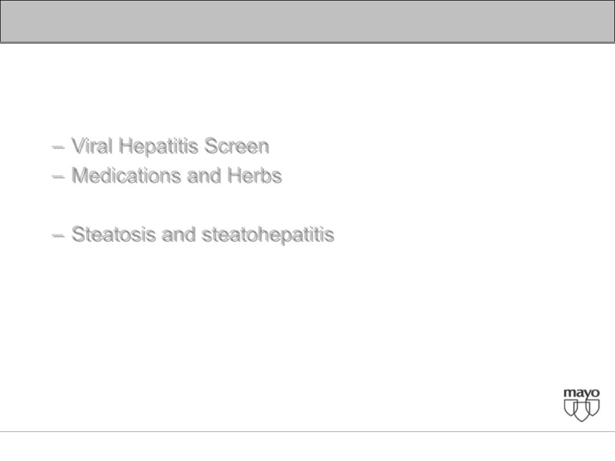Click the dash bullet before Steatosis and steatohepatitis
This screenshot has height=461, width=615.
(x=58, y=236)
